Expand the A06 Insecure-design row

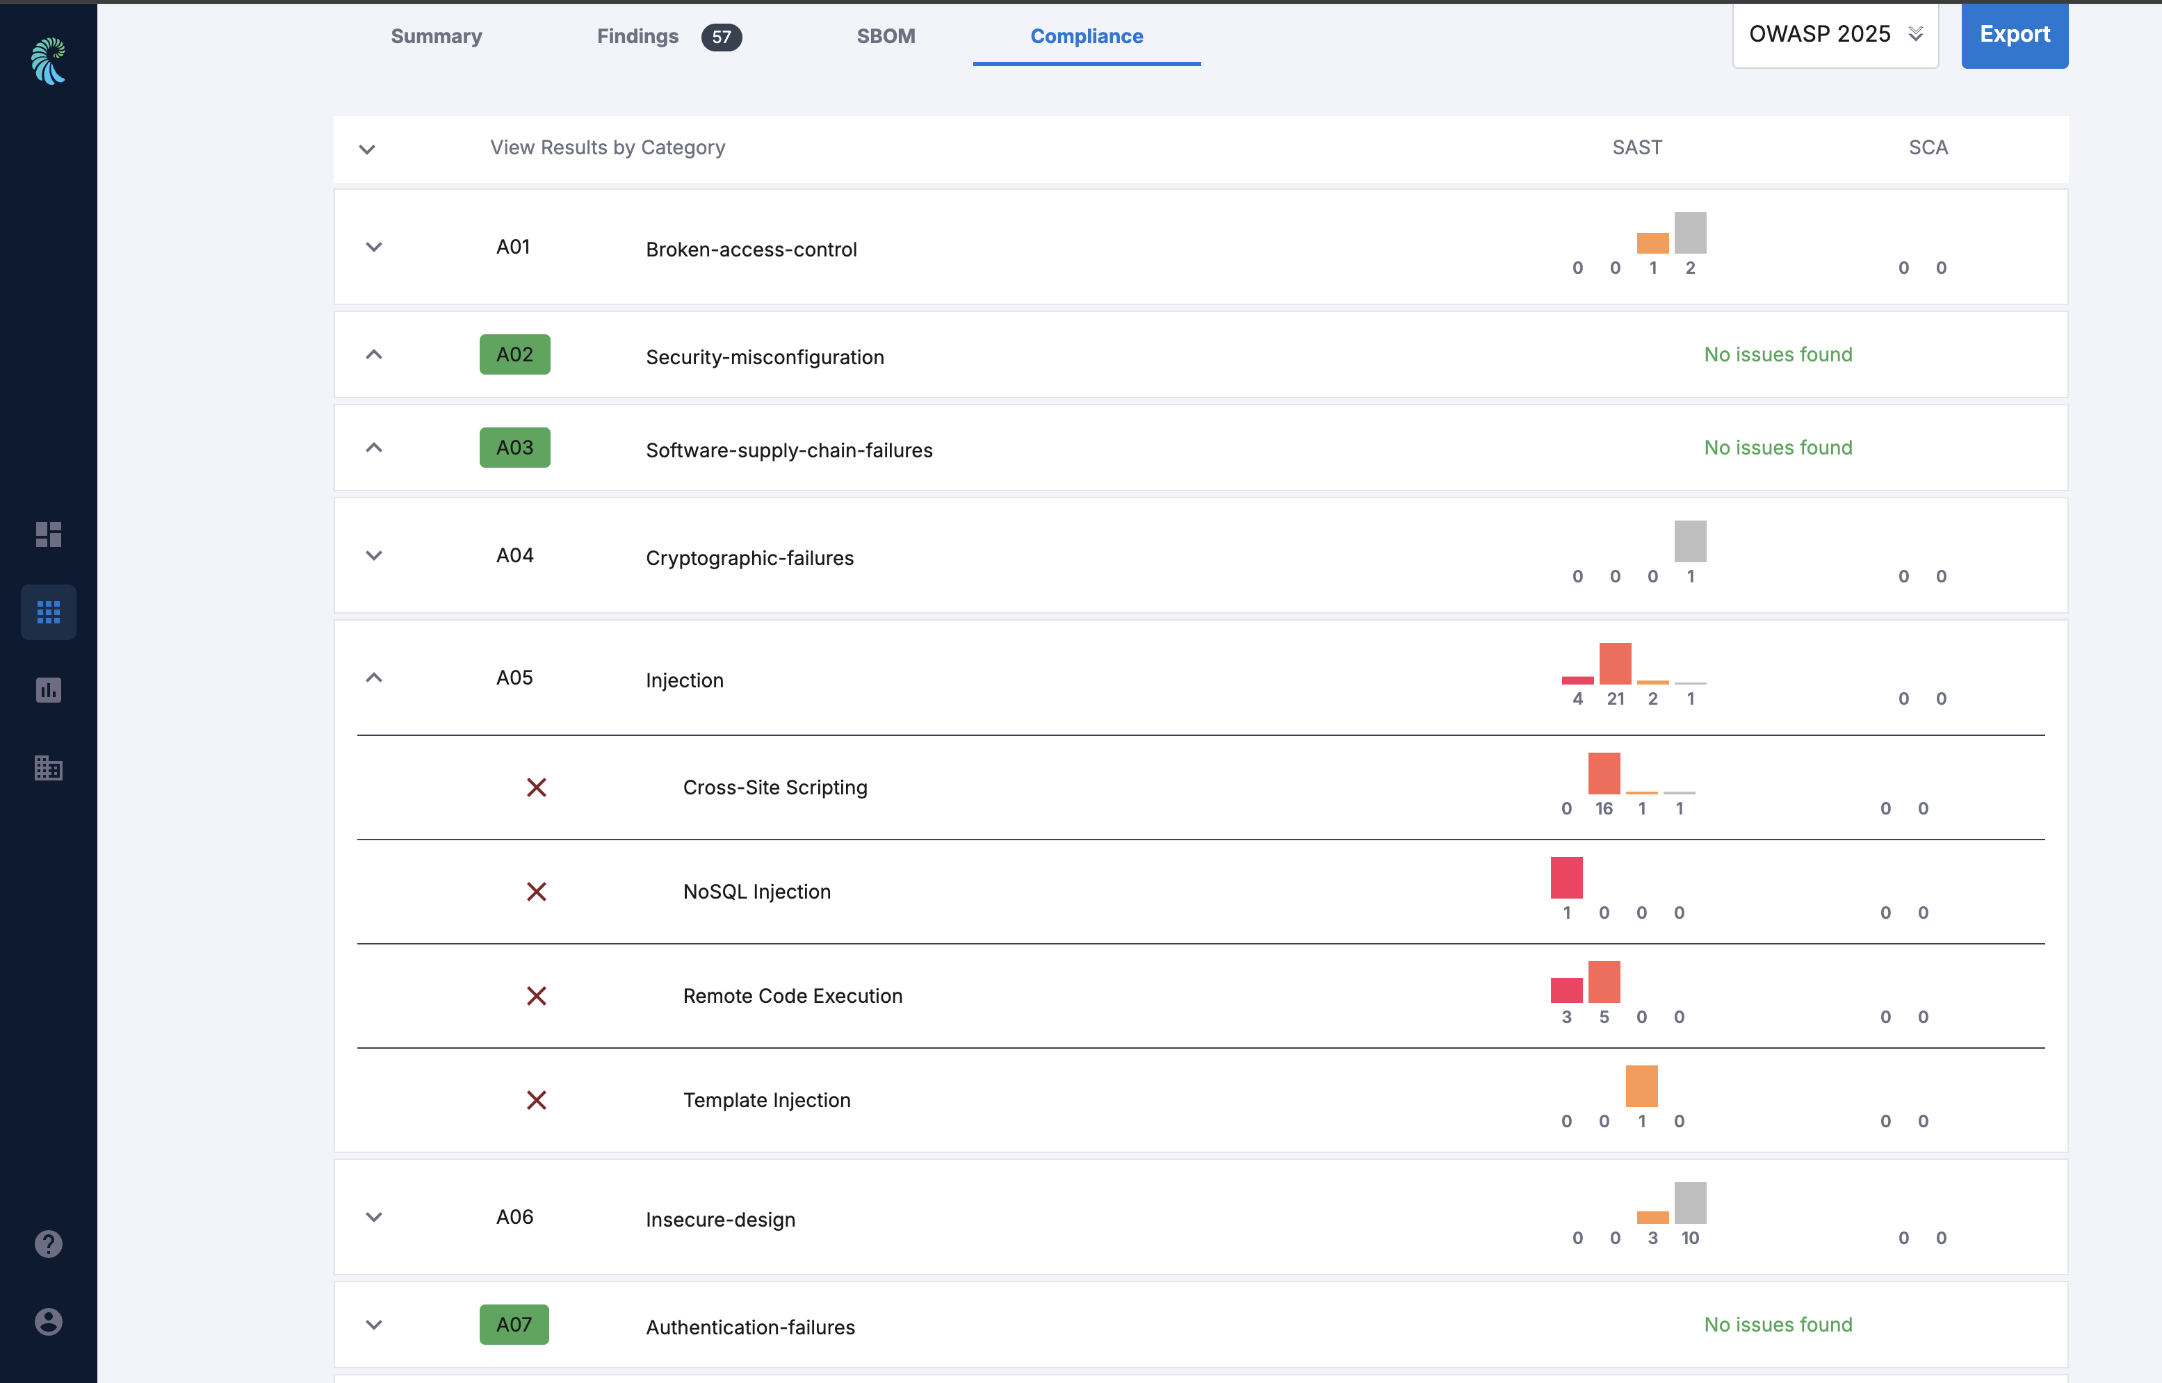373,1217
